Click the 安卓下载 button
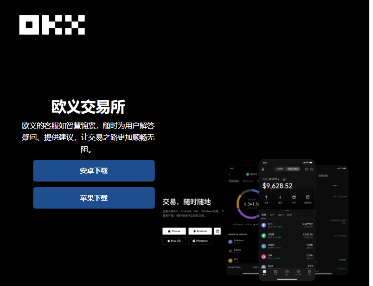Image resolution: width=373 pixels, height=286 pixels. point(94,171)
